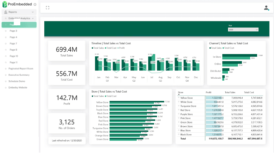Toggle fullscreen with the expand icon
274x159 pixels.
click(x=47, y=8)
